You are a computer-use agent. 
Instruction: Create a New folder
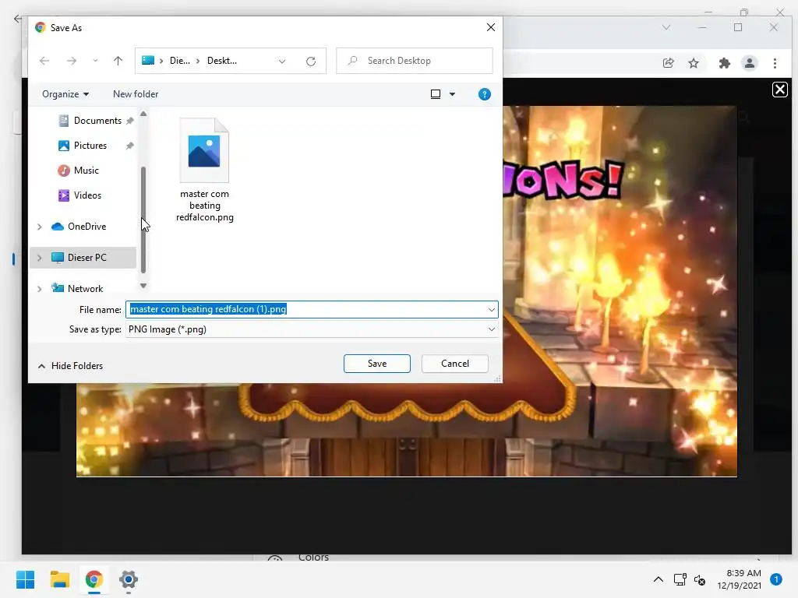tap(136, 94)
